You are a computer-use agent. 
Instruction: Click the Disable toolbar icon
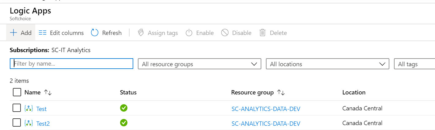coord(225,33)
